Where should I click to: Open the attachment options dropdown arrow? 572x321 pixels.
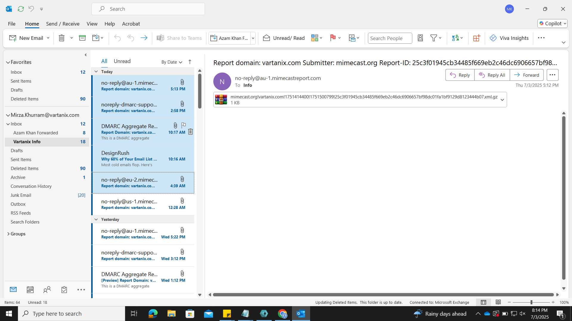(502, 100)
